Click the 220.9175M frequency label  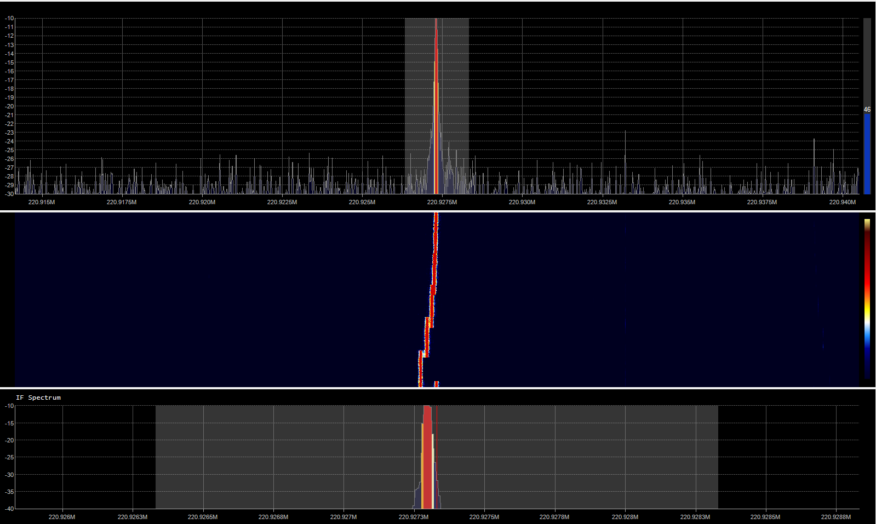point(122,203)
